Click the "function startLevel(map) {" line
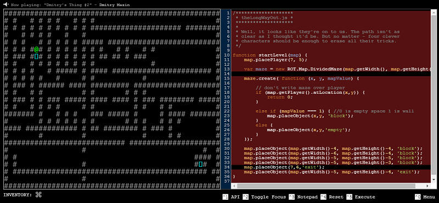This screenshot has height=203, width=439. tap(270, 55)
